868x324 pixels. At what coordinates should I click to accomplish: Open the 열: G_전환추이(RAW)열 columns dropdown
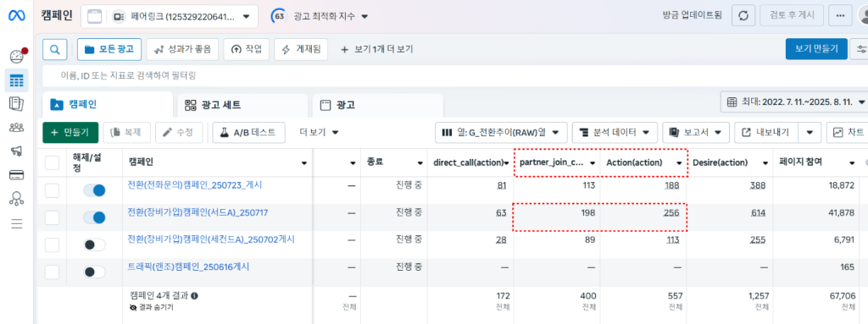point(501,132)
